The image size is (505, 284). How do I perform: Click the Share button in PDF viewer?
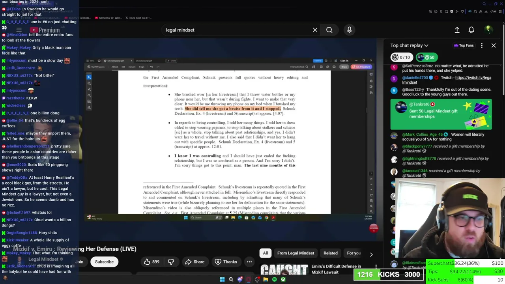click(x=344, y=67)
